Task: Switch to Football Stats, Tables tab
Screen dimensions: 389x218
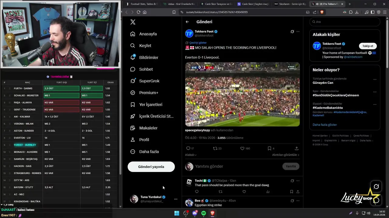Action: point(141,4)
